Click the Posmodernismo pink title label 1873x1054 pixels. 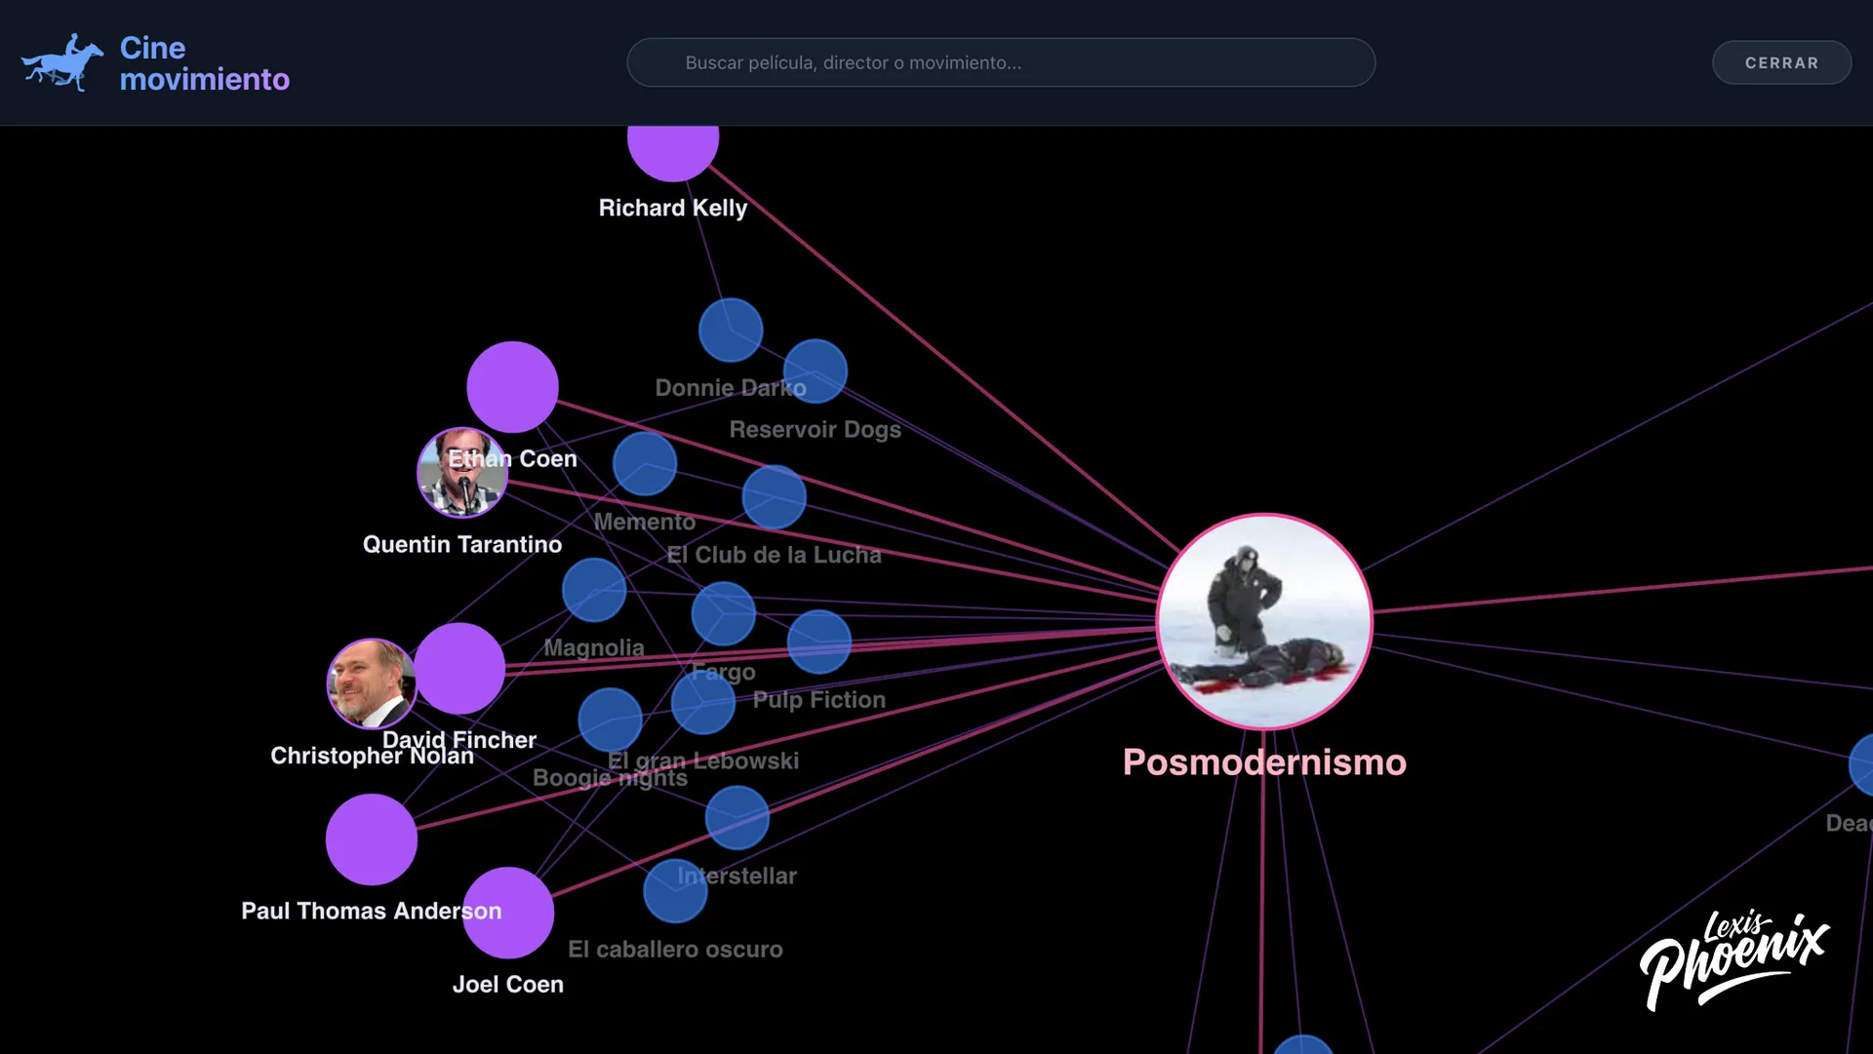[1264, 762]
